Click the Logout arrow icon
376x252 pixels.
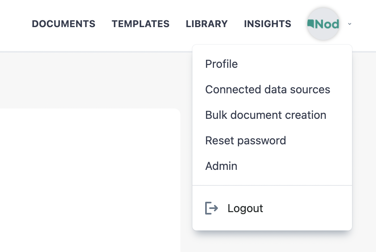(x=212, y=208)
